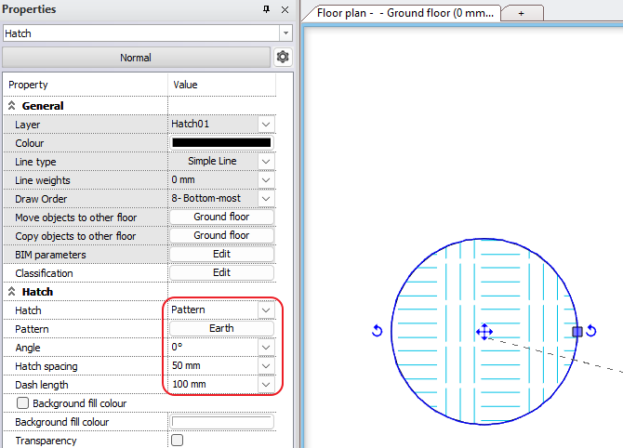623x448 pixels.
Task: Click the Background fill colour field
Action: click(x=221, y=422)
